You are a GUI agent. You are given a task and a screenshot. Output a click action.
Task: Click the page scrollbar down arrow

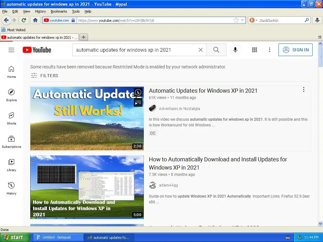(320, 224)
